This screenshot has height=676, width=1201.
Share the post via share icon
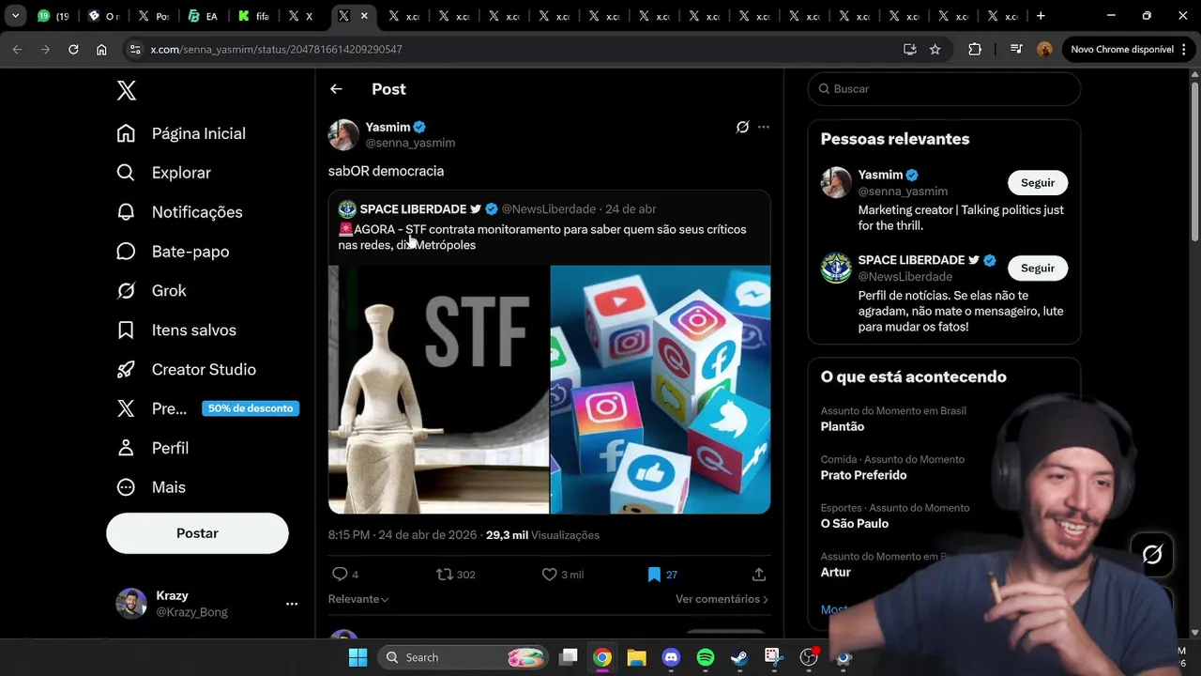pos(759,574)
